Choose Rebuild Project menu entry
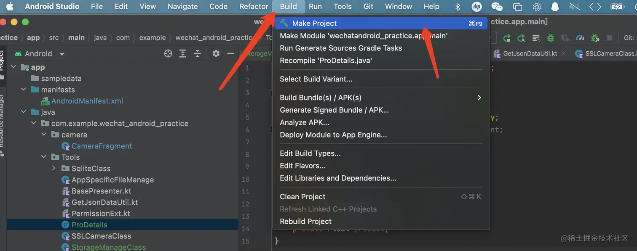The image size is (637, 251). coord(305,221)
